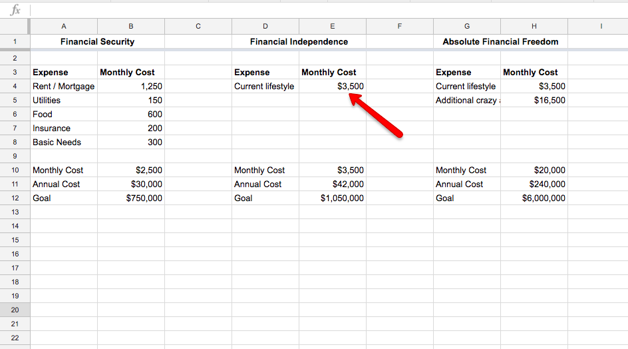
Task: Select the Basic Needs cell
Action: coord(64,142)
